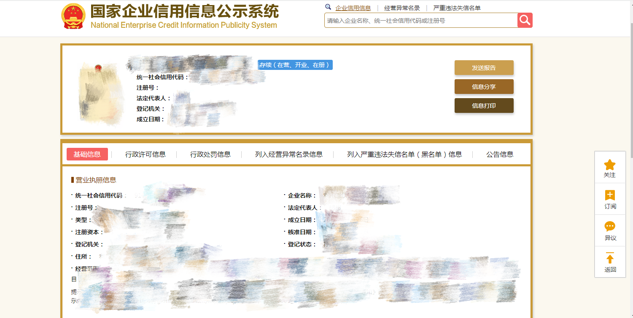The height and width of the screenshot is (318, 633).
Task: Click the 住所 label
Action: [84, 257]
